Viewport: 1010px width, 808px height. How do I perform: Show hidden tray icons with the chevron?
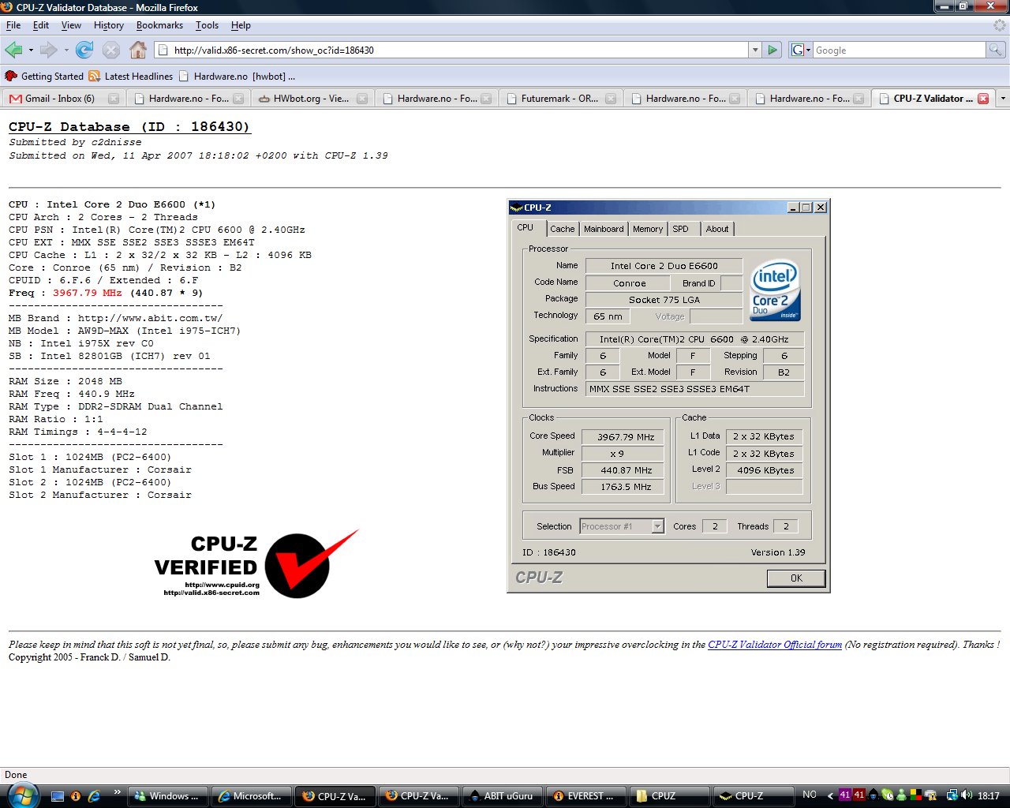[x=830, y=795]
